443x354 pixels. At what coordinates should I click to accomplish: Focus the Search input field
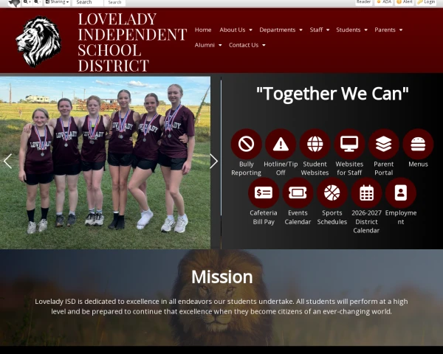pyautogui.click(x=88, y=2)
